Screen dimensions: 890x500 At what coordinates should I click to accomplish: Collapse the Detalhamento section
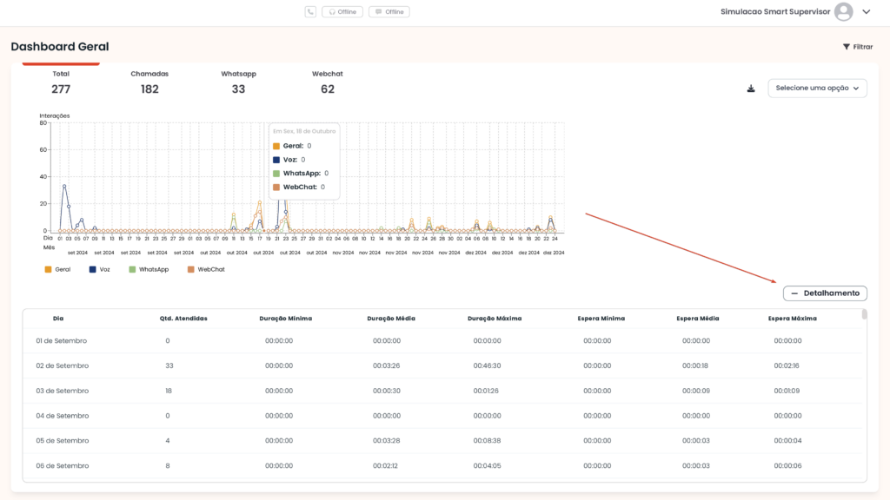(825, 293)
